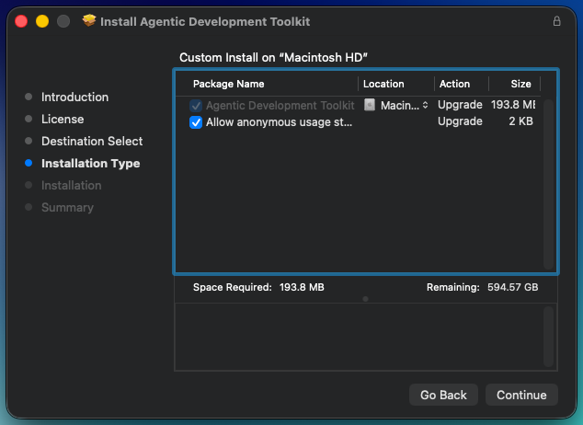Click the Size column header
583x425 pixels.
point(520,84)
